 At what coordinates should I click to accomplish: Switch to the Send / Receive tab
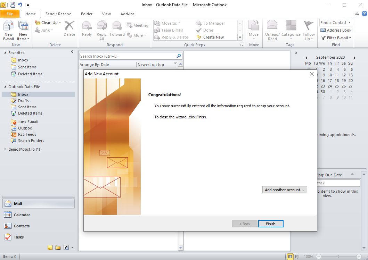(58, 14)
